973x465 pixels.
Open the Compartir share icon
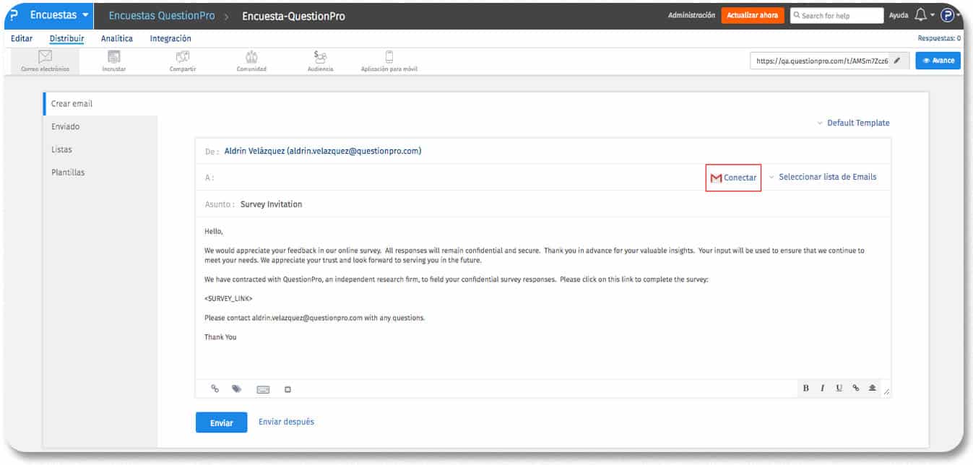click(x=183, y=57)
